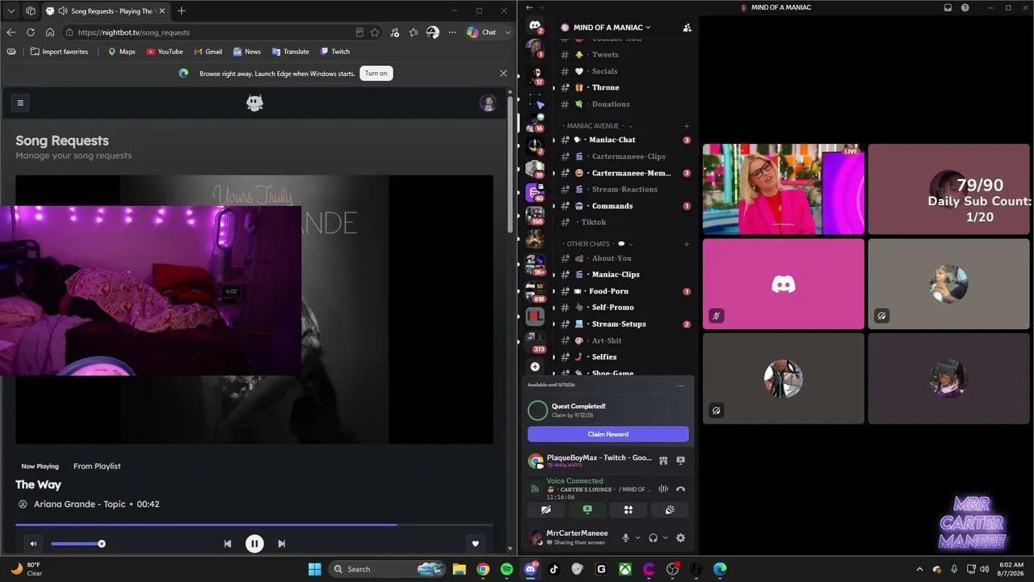
Task: Stop streaming the PlaqueBoyMax screen share
Action: pos(680,461)
